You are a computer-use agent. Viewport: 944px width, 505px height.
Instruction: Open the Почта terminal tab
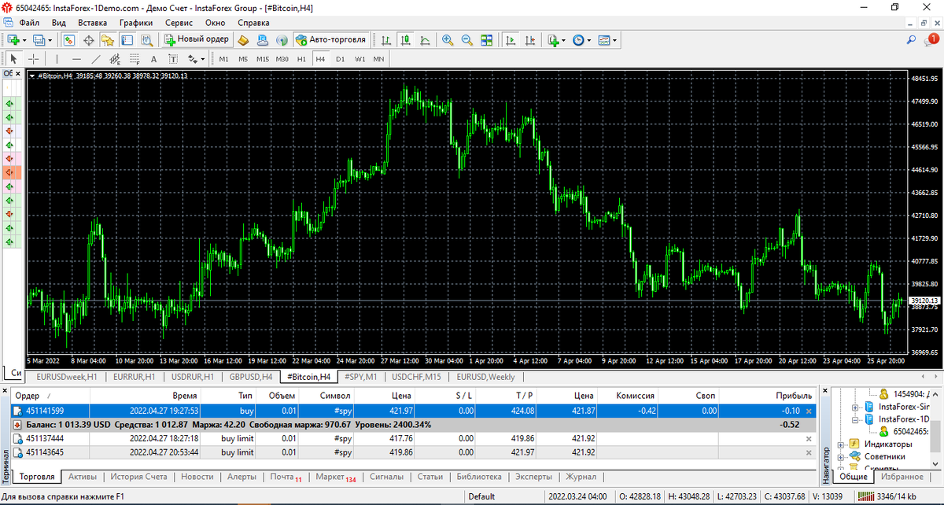coord(286,477)
